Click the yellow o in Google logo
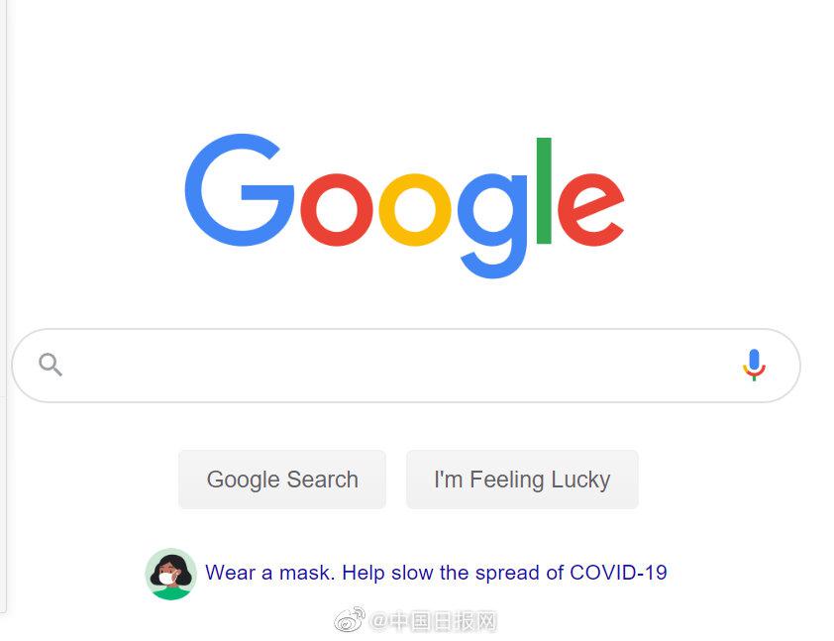This screenshot has height=641, width=834. (x=415, y=210)
